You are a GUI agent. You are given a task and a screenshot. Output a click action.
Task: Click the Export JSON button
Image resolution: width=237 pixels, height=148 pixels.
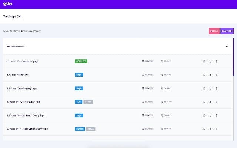click(227, 31)
